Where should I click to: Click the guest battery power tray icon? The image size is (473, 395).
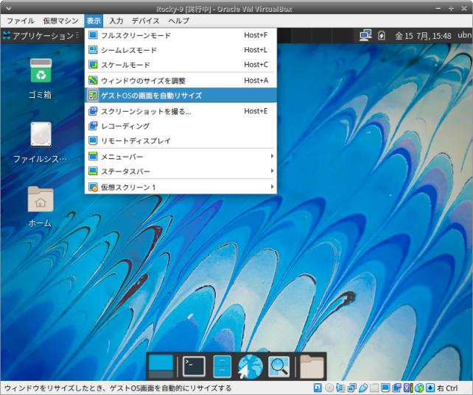coord(382,35)
